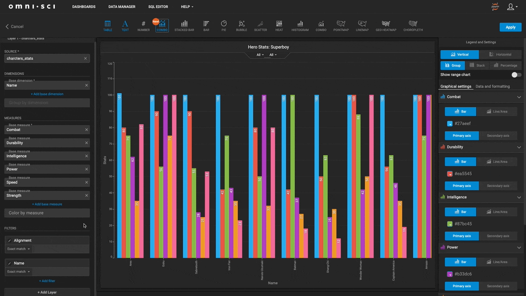Choose the Choropleth chart type

coord(413,26)
